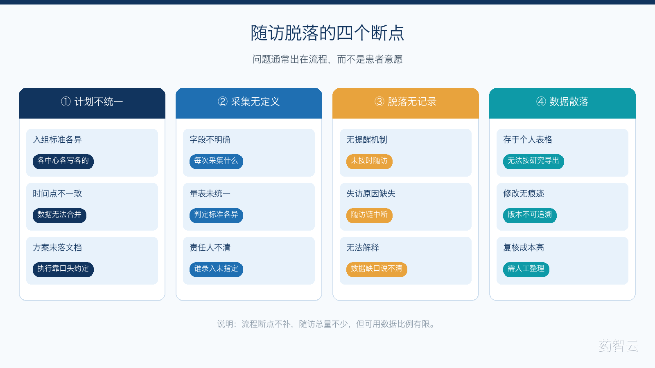
Task: Select the text 时间点不一致
Action: coord(57,193)
